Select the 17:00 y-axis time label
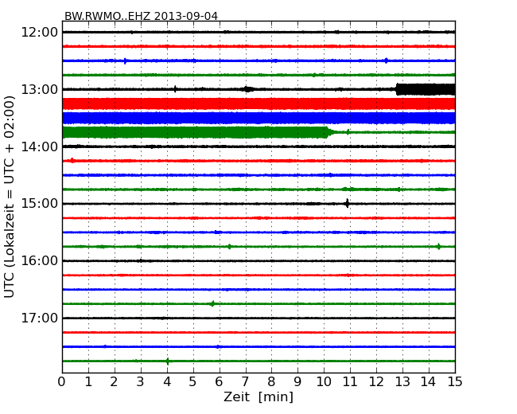This screenshot has width=517, height=414. pyautogui.click(x=40, y=318)
